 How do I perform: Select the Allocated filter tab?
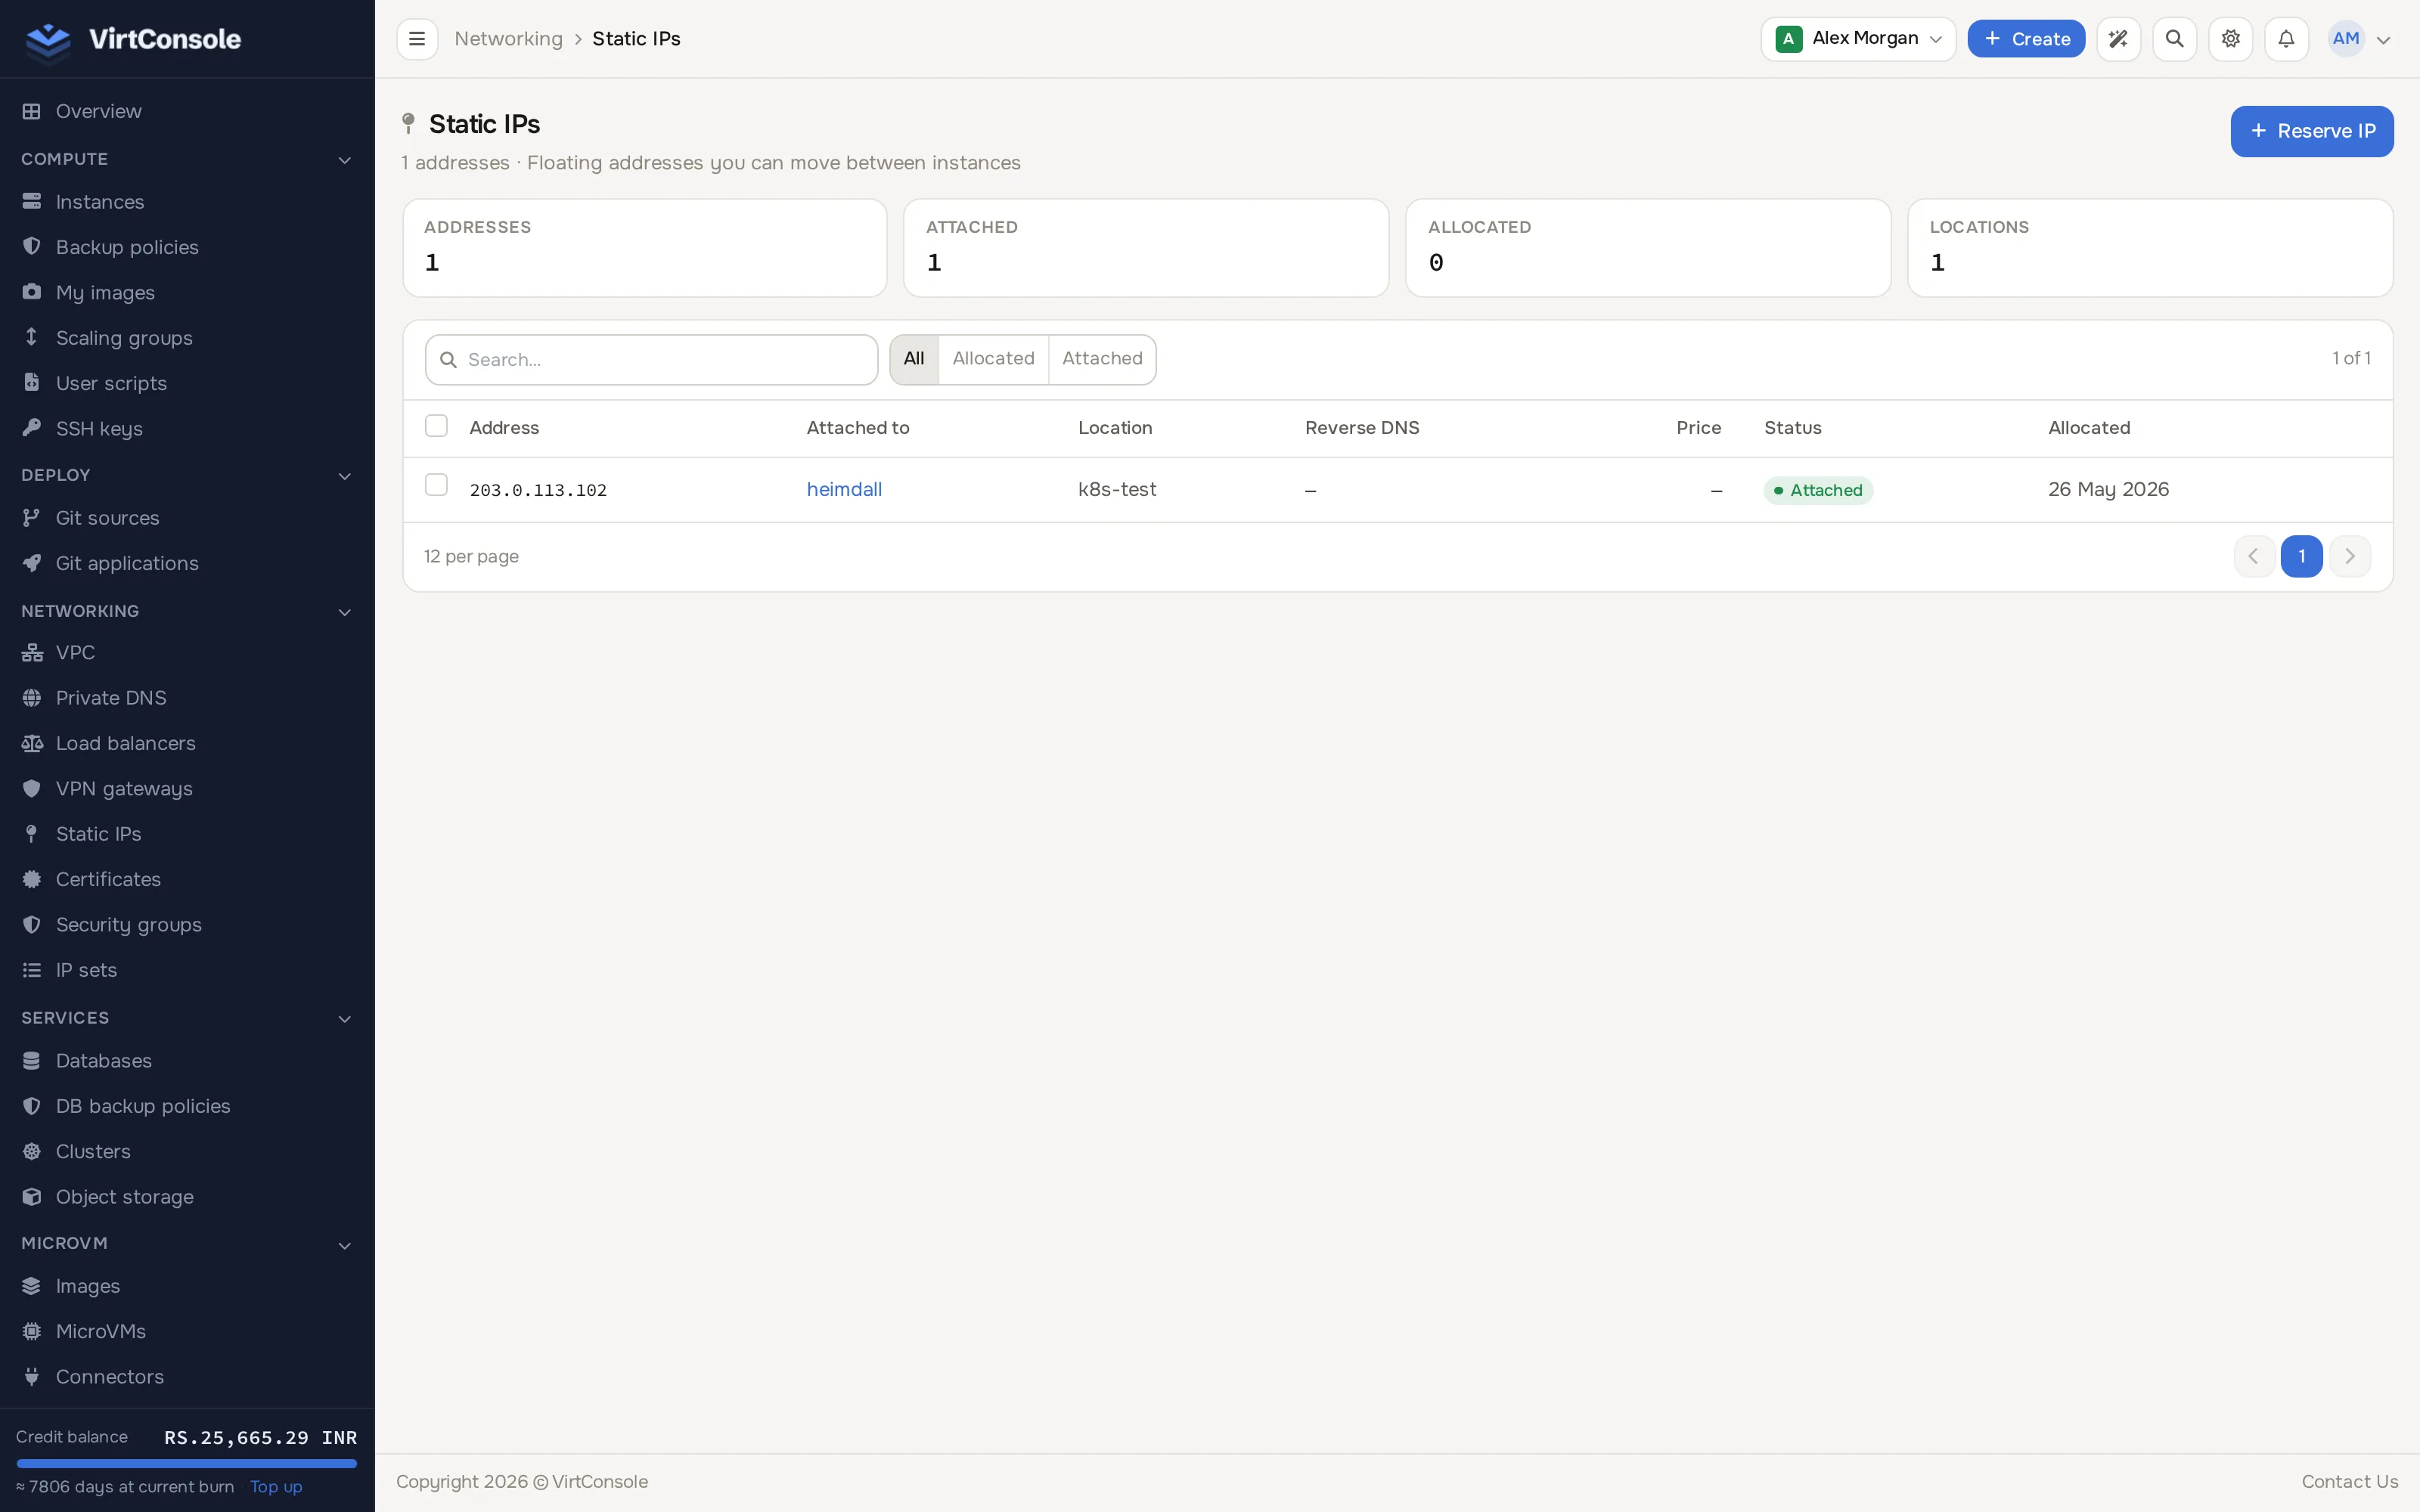coord(993,359)
